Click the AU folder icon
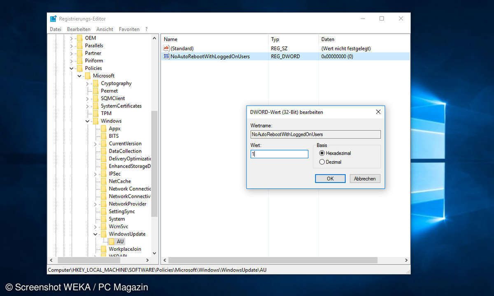The height and width of the screenshot is (296, 494). point(112,241)
